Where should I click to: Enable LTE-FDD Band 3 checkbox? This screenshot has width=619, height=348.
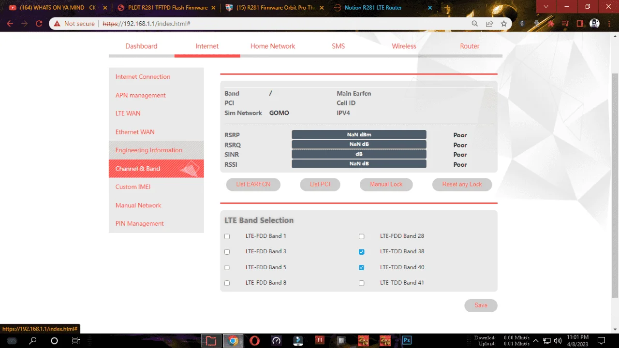point(227,252)
